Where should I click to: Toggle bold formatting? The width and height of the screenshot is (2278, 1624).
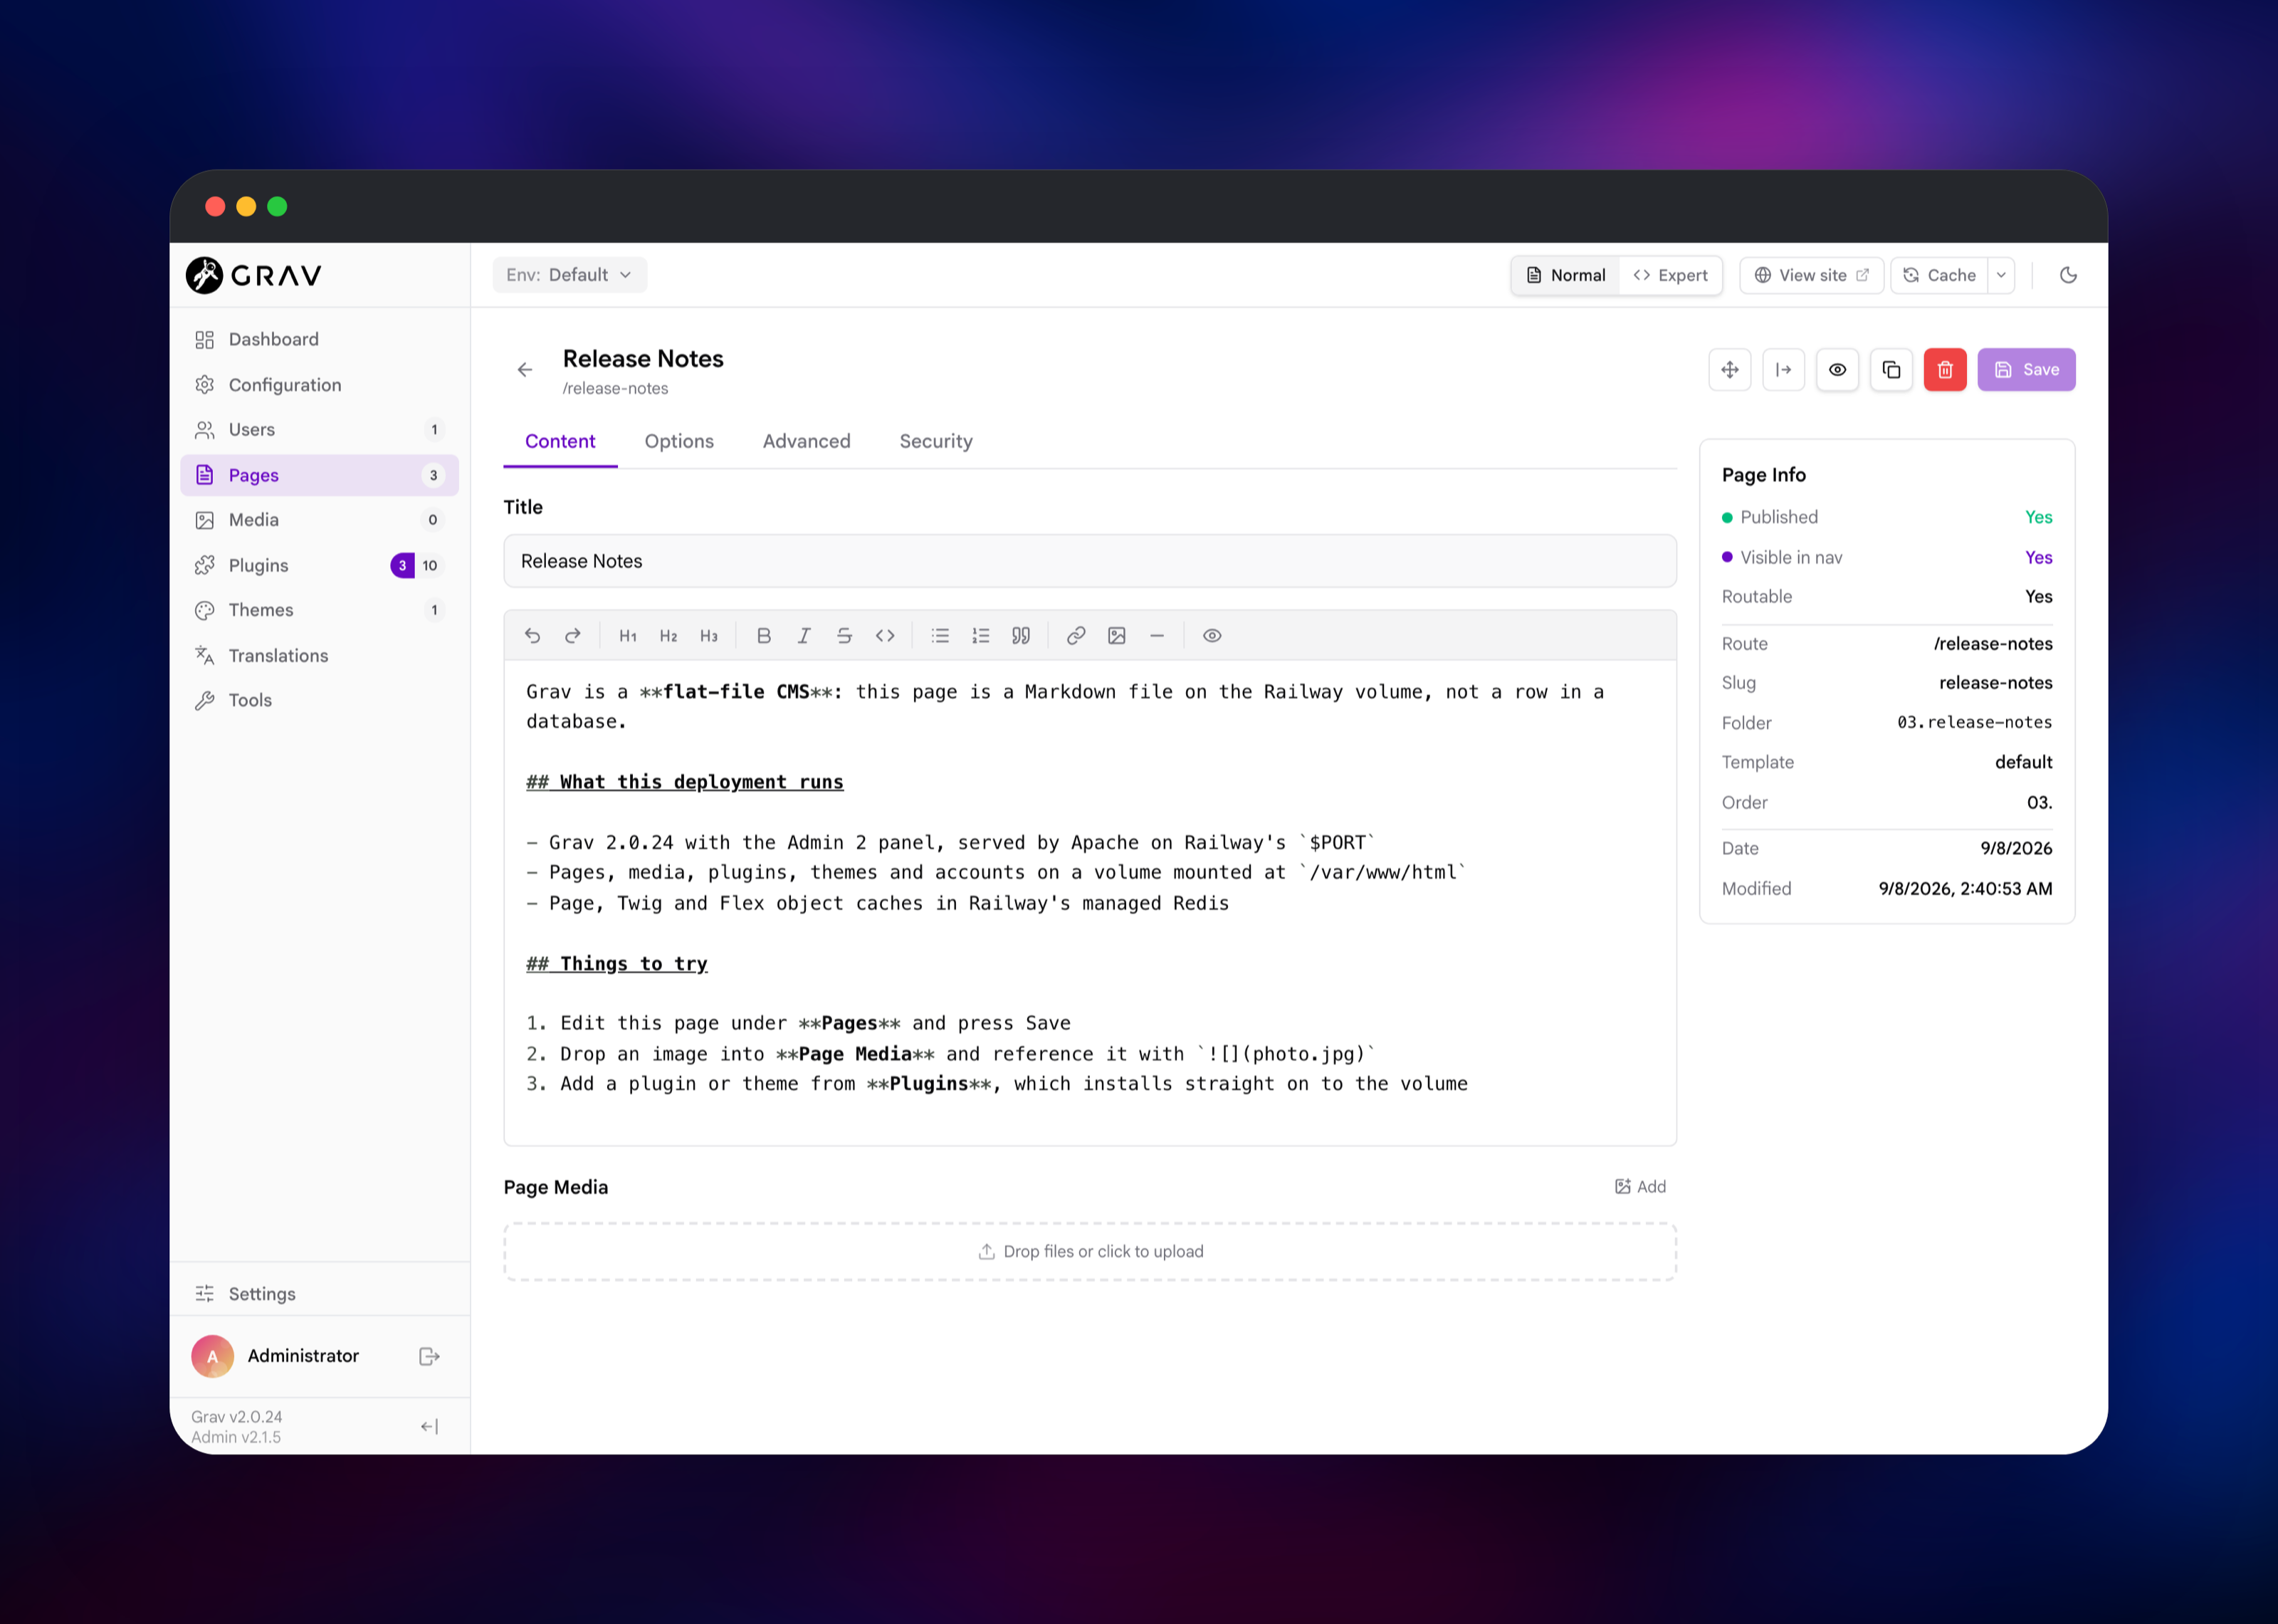tap(764, 636)
